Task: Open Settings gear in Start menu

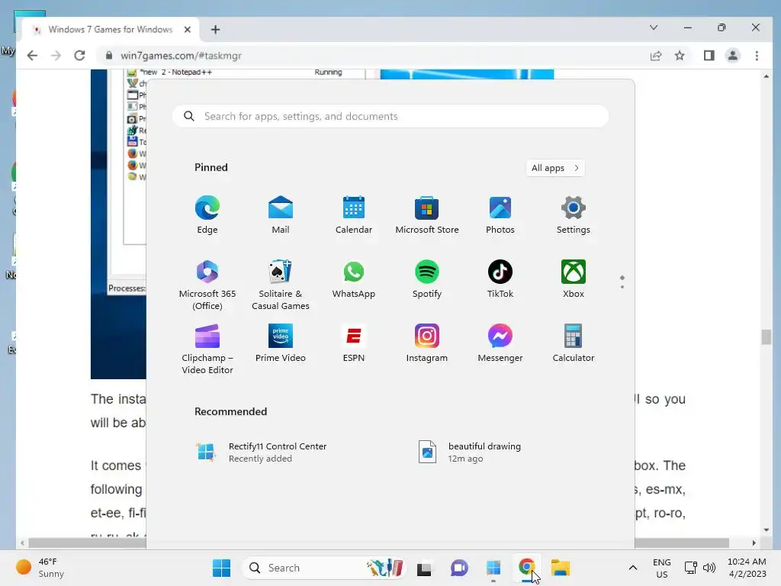Action: (x=574, y=214)
